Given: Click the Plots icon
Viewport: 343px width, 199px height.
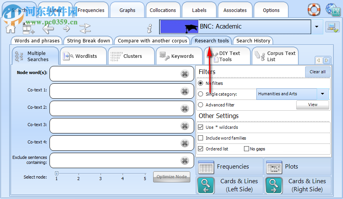Looking at the screenshot, I should click(274, 167).
